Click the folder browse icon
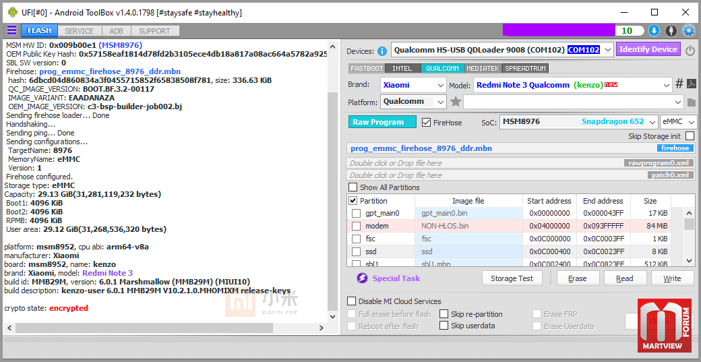Viewport: 701px width, 362px height. (x=691, y=102)
